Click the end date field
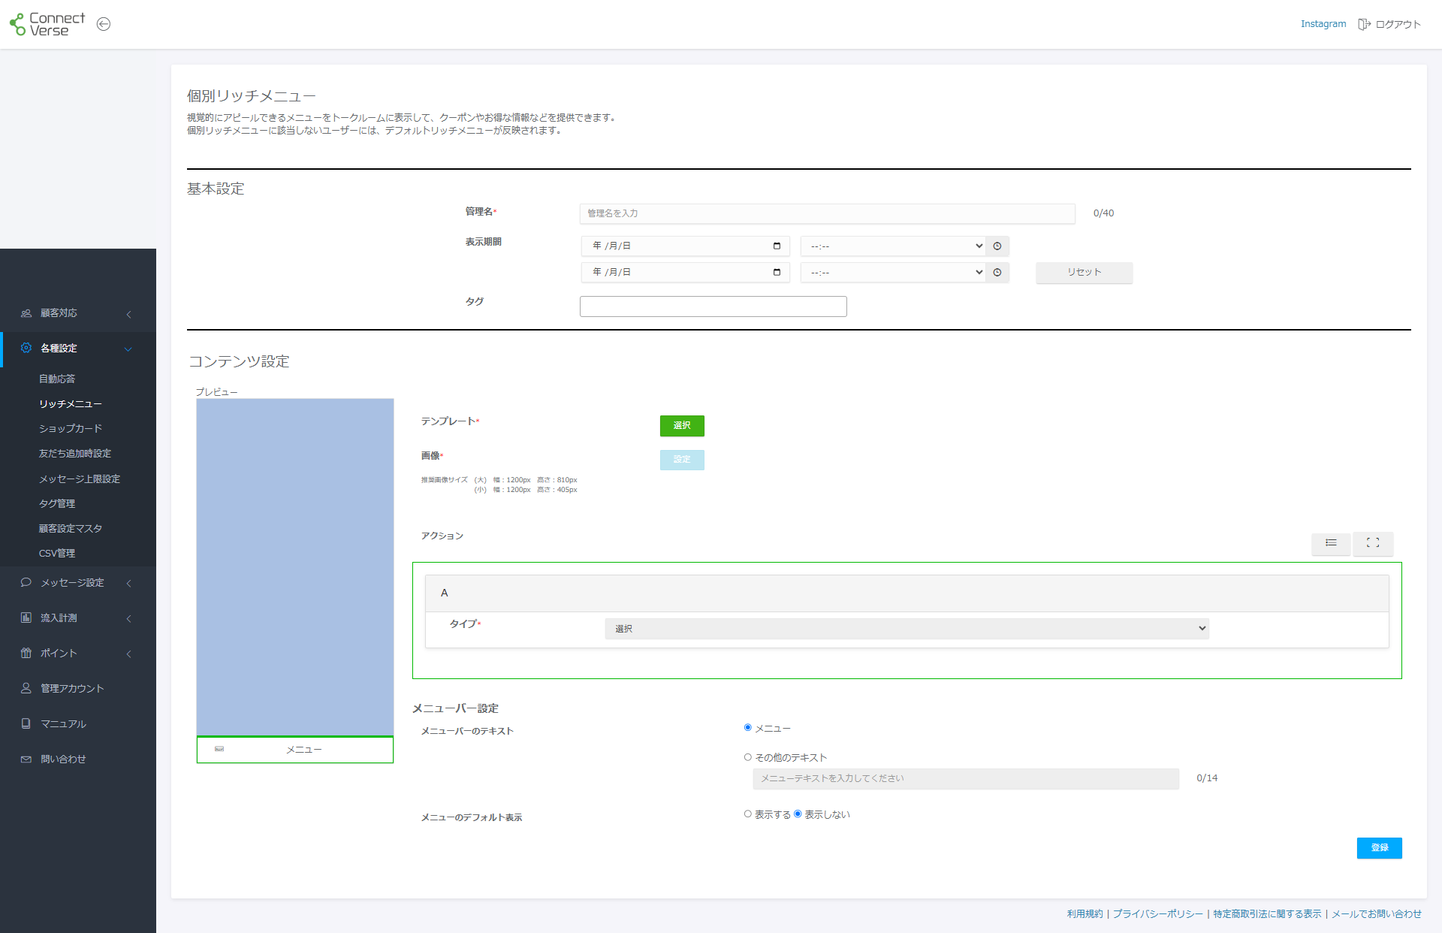Screen dimensions: 1442x933 pyautogui.click(x=685, y=272)
